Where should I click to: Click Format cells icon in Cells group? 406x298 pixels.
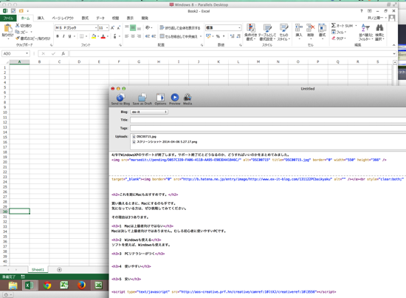pyautogui.click(x=322, y=31)
